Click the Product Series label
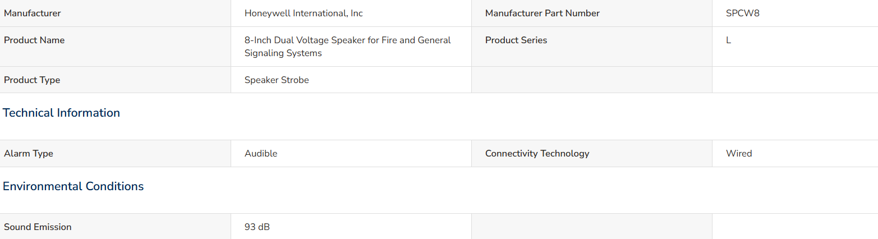878x239 pixels. (516, 40)
